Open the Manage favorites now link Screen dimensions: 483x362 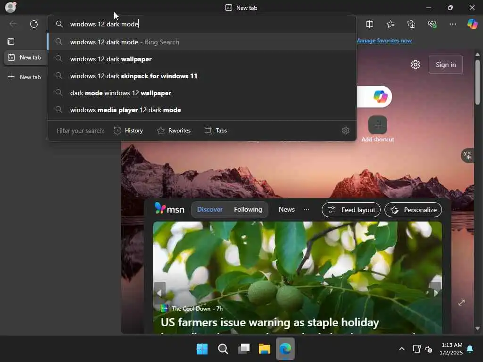tap(384, 41)
